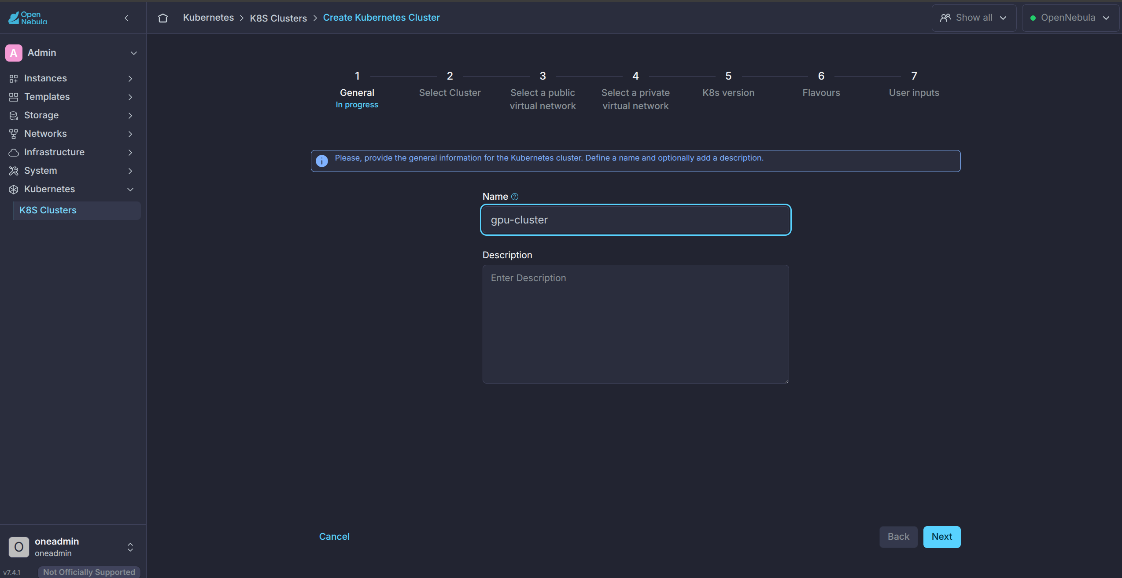Click the Cancel link
This screenshot has height=578, width=1122.
(x=334, y=537)
